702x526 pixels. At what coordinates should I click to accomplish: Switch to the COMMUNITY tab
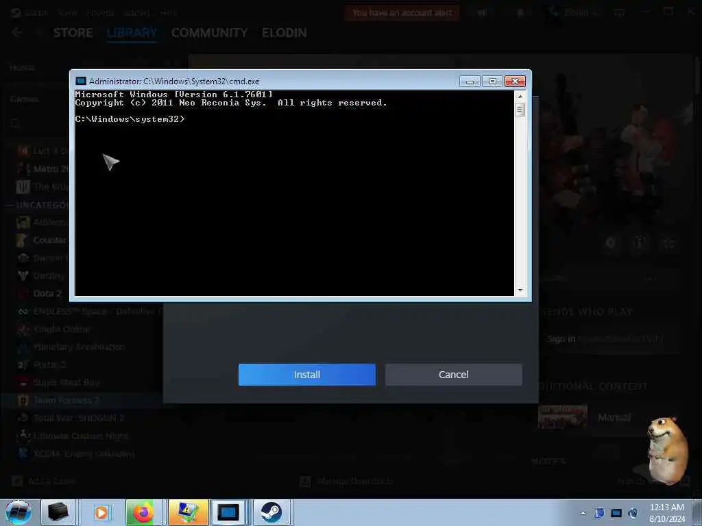click(x=209, y=33)
